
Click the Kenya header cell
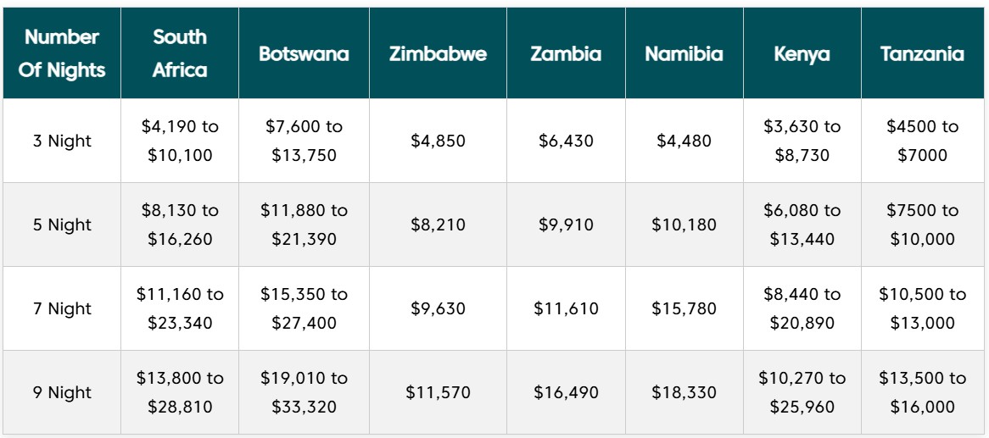point(802,53)
